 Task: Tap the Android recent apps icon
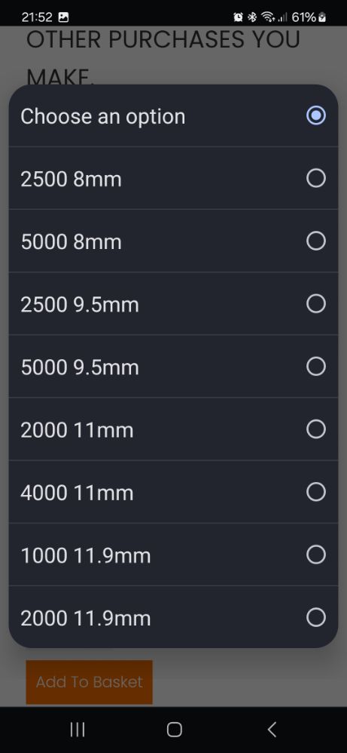(78, 730)
